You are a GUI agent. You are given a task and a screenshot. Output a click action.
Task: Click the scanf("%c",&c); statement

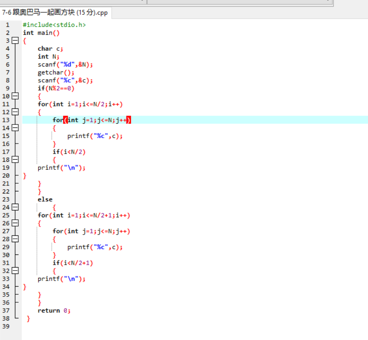tap(65, 80)
